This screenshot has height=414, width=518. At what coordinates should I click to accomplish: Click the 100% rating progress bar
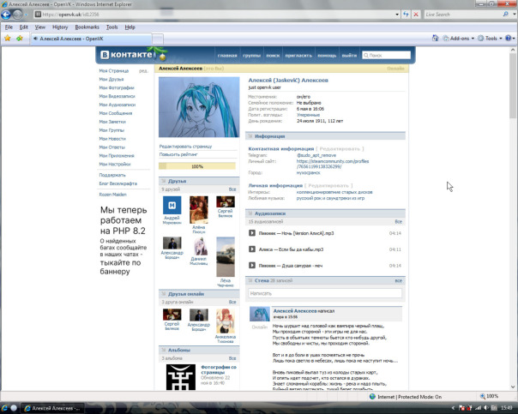pyautogui.click(x=197, y=166)
